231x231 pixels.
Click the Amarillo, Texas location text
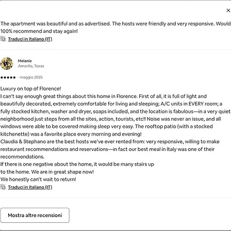[31, 66]
